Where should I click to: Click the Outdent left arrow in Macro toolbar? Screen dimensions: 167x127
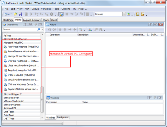click(75, 29)
